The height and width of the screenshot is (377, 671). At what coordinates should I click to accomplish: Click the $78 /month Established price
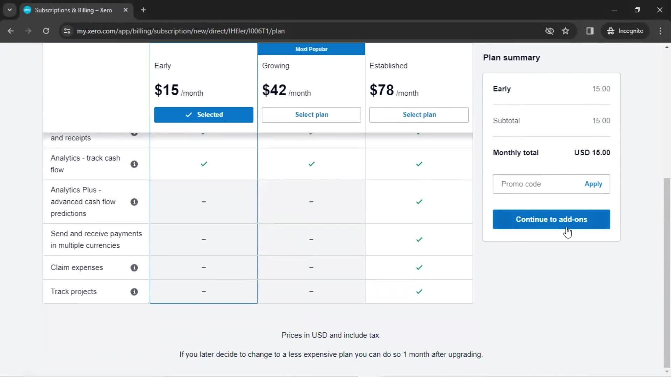394,90
